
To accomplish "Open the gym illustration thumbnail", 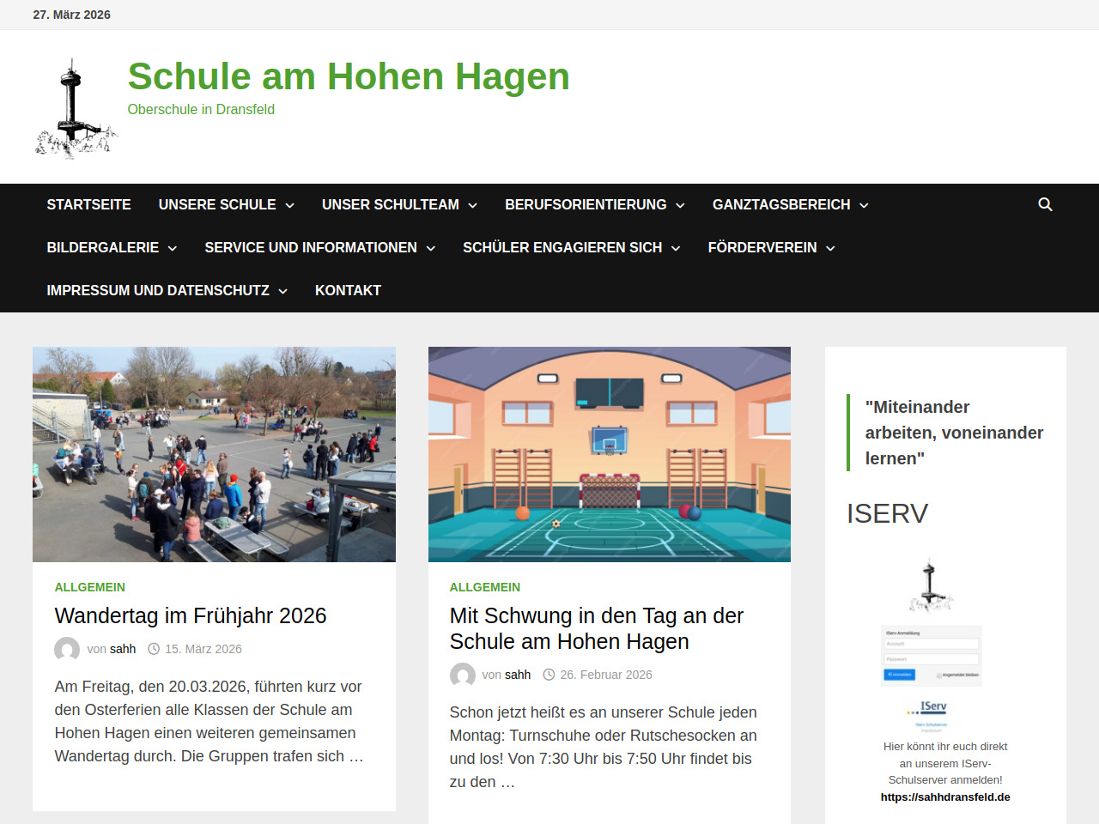I will (x=609, y=454).
